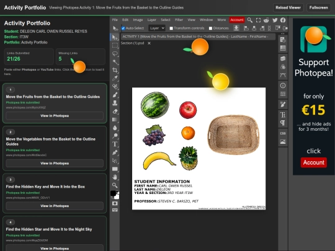
Task: Select the Blur tool droplet icon
Action: pyautogui.click(x=115, y=128)
